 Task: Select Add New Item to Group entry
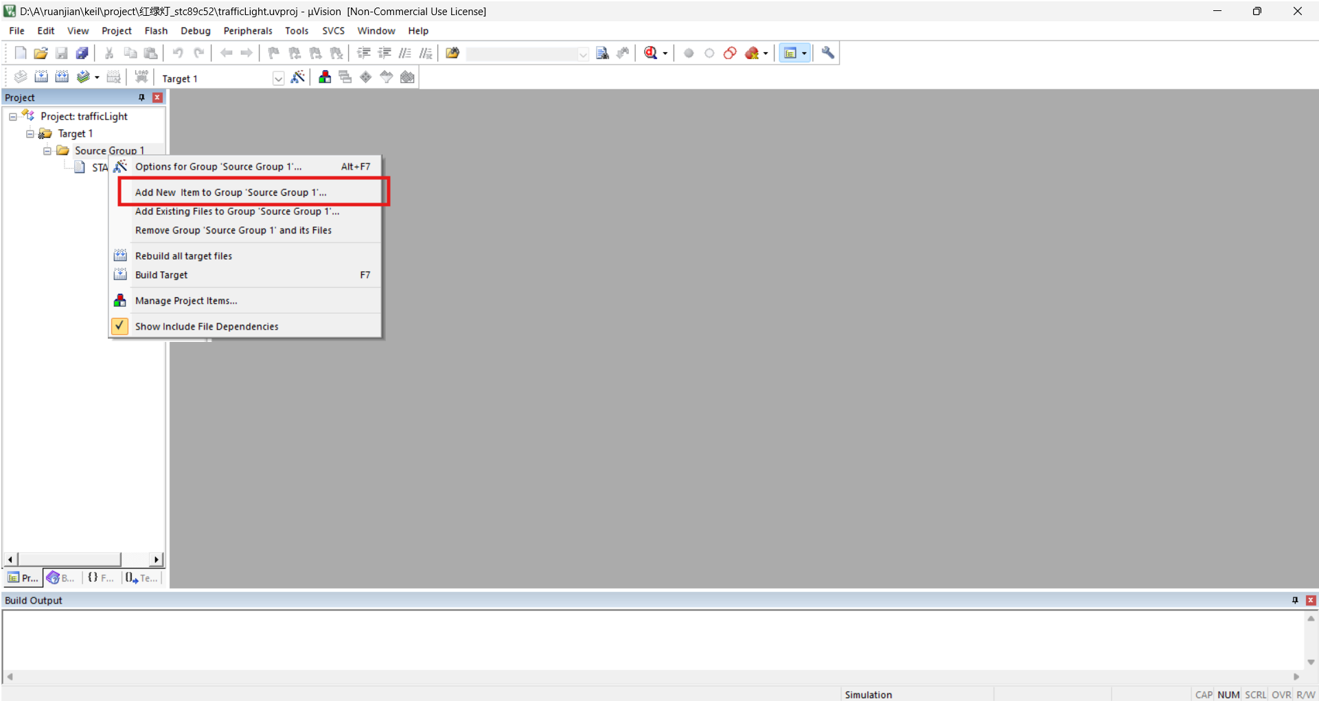click(x=244, y=192)
